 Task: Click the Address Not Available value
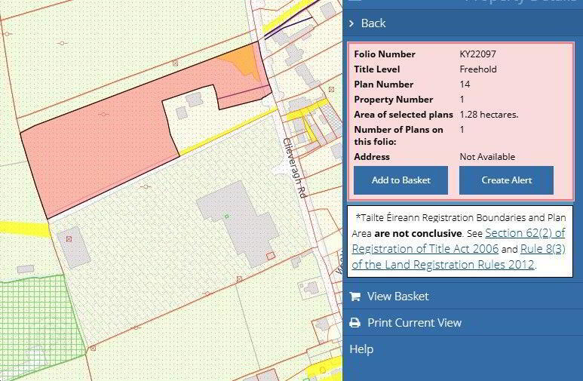coord(487,157)
